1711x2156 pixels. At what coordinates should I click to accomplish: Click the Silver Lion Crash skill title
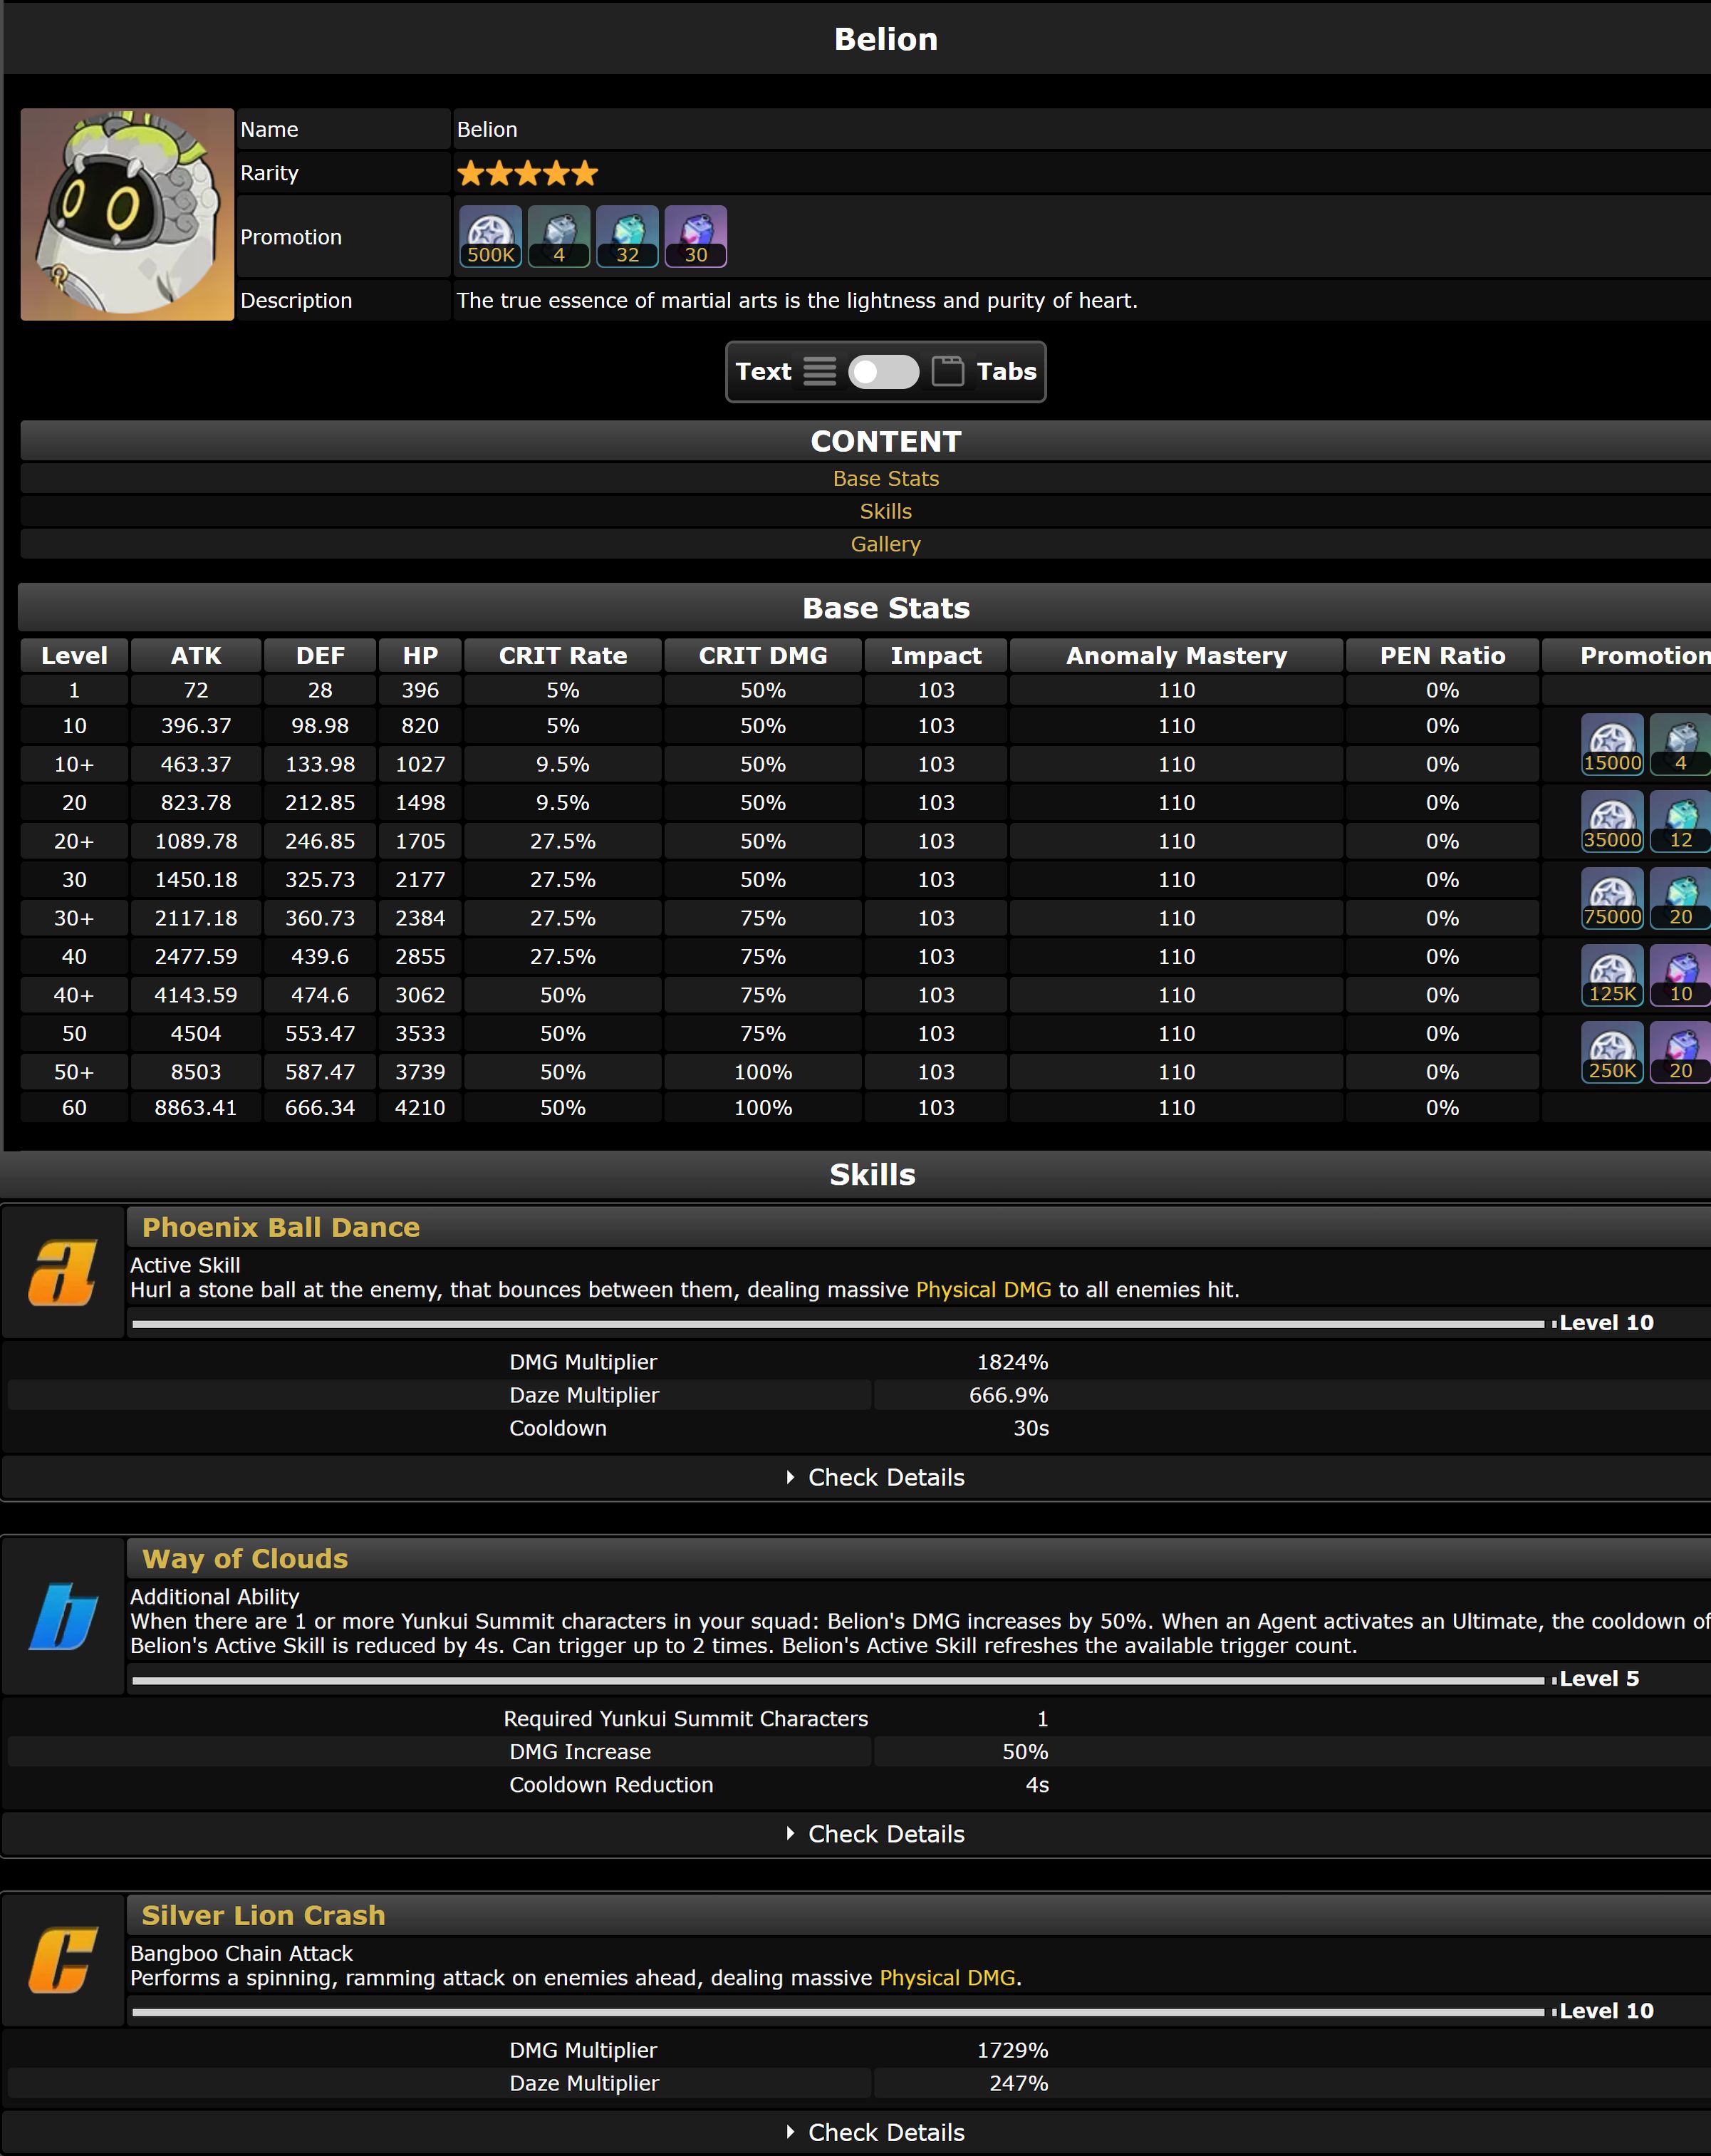pos(263,1915)
